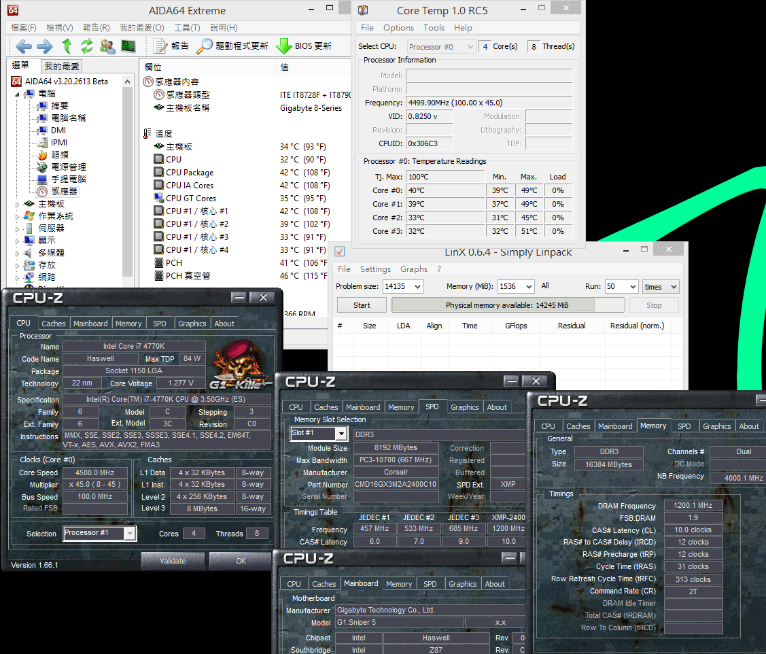The height and width of the screenshot is (654, 766).
Task: Open the Problem size dropdown in LinX
Action: (x=418, y=286)
